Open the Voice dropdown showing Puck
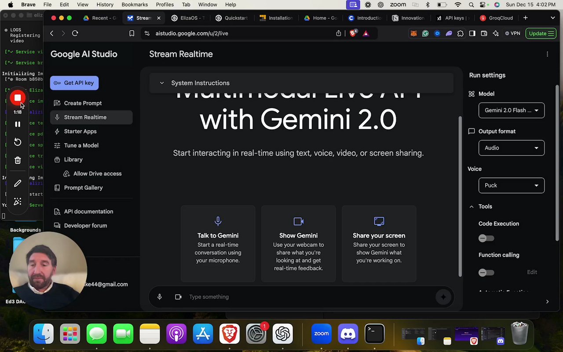The height and width of the screenshot is (352, 563). [x=511, y=185]
